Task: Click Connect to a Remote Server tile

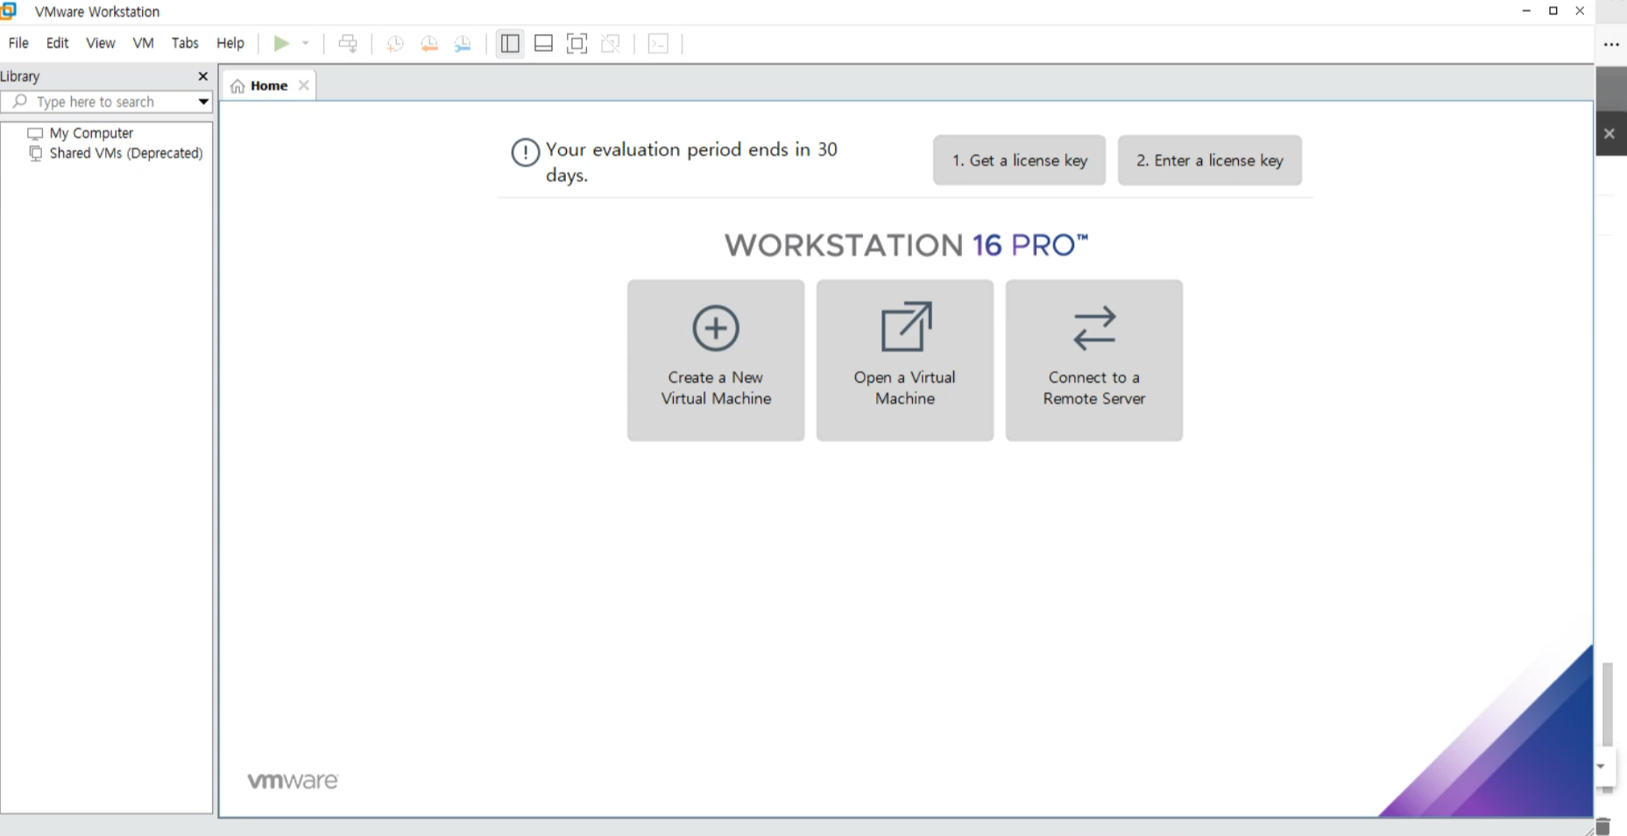Action: [1094, 360]
